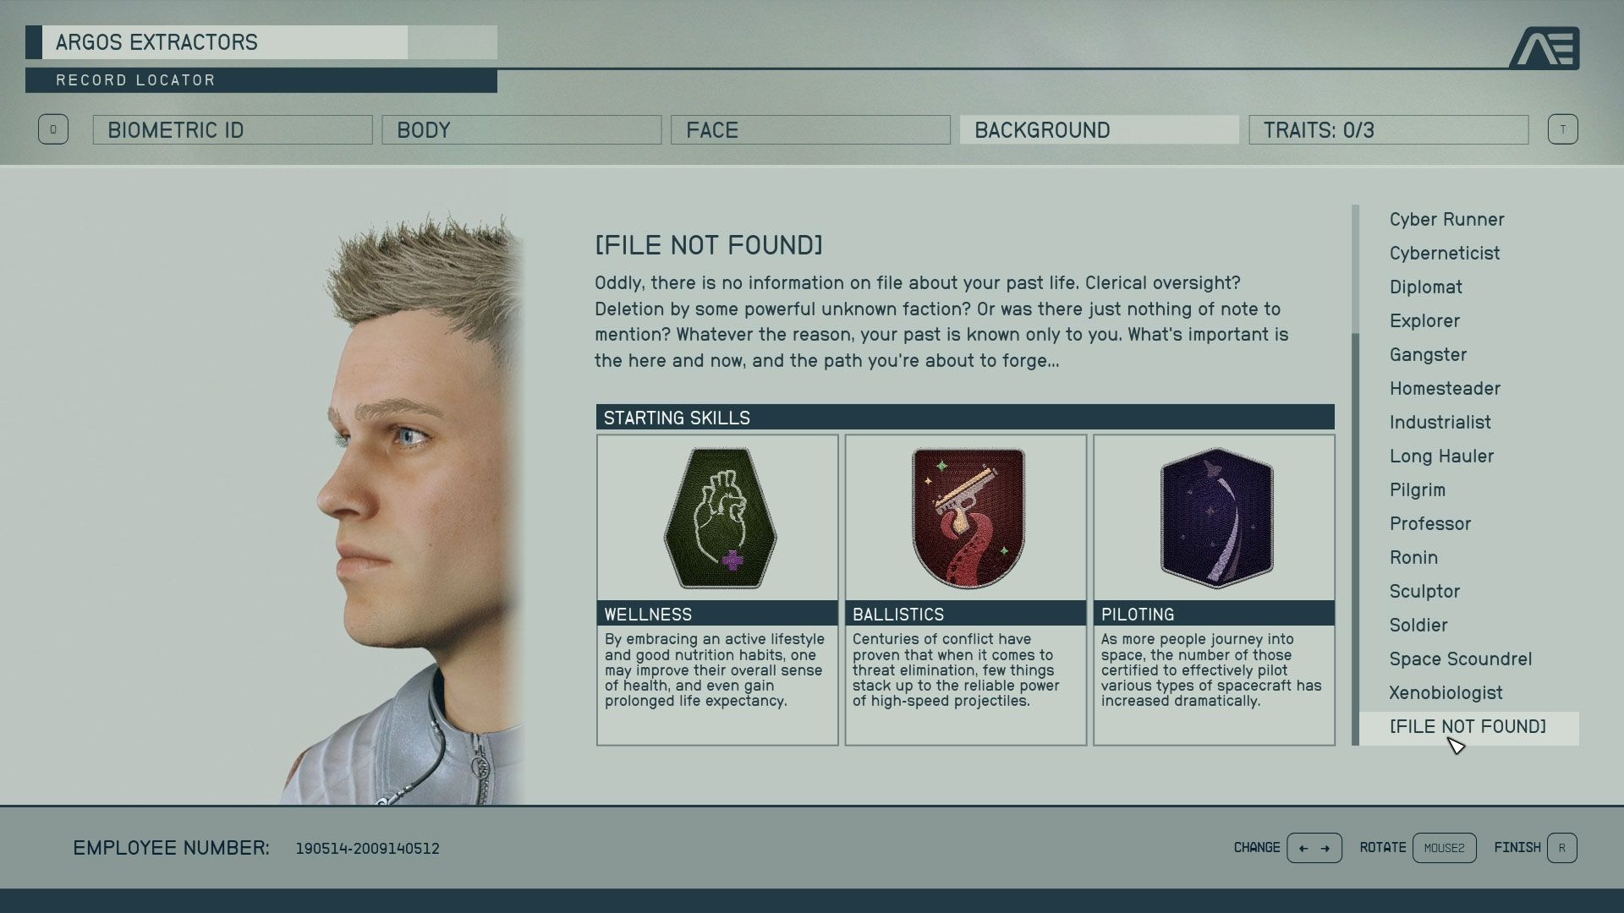1624x913 pixels.
Task: Click the R key Finish icon
Action: coord(1561,848)
